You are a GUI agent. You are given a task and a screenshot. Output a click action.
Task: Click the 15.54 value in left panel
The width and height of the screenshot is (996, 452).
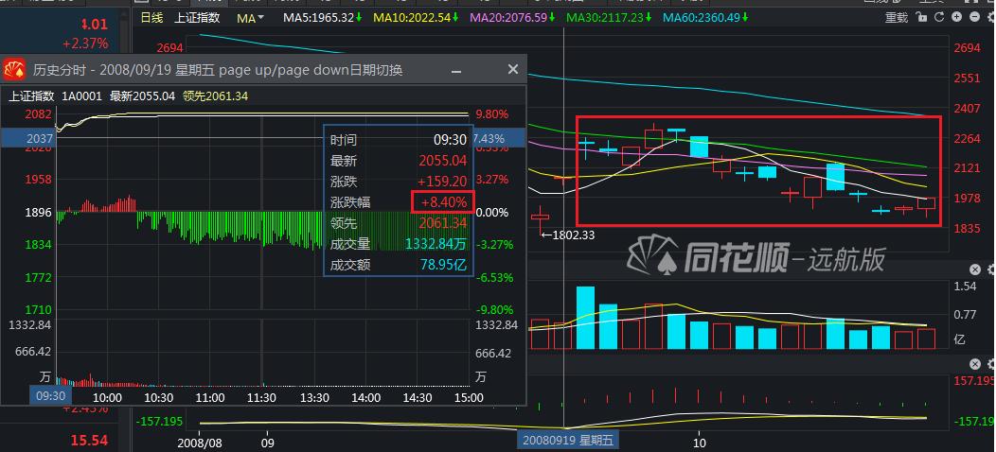89,440
